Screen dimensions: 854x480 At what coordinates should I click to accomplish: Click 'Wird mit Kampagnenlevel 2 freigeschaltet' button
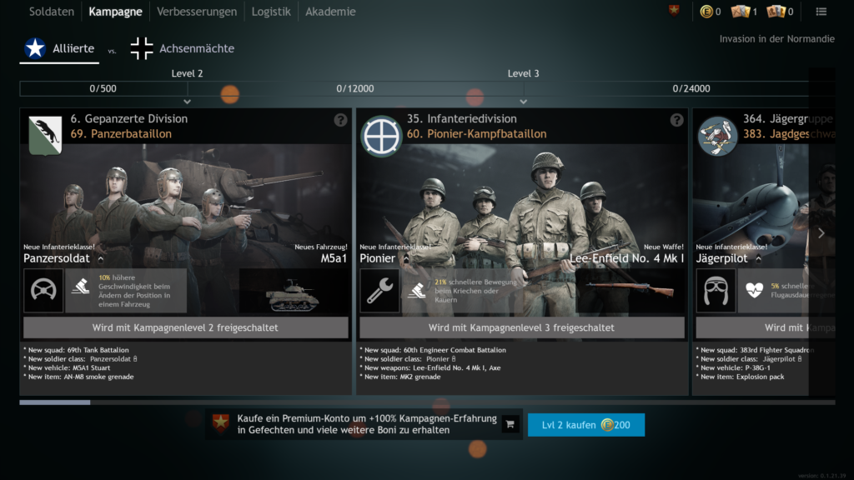[x=185, y=327]
